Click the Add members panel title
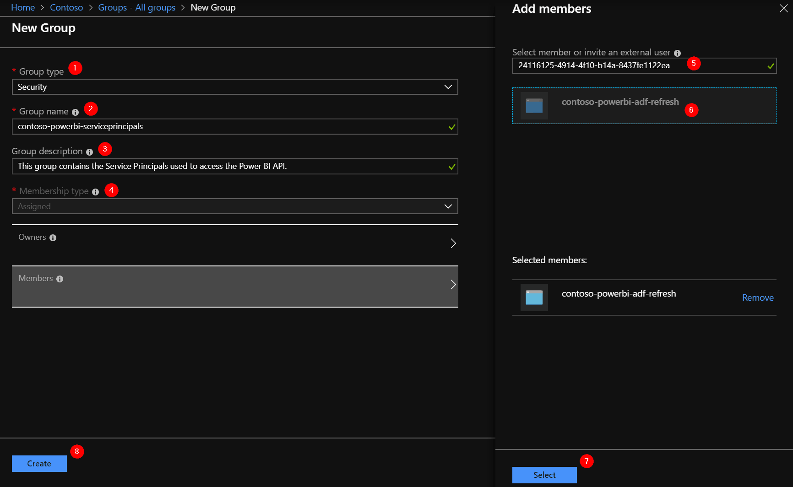 point(552,9)
